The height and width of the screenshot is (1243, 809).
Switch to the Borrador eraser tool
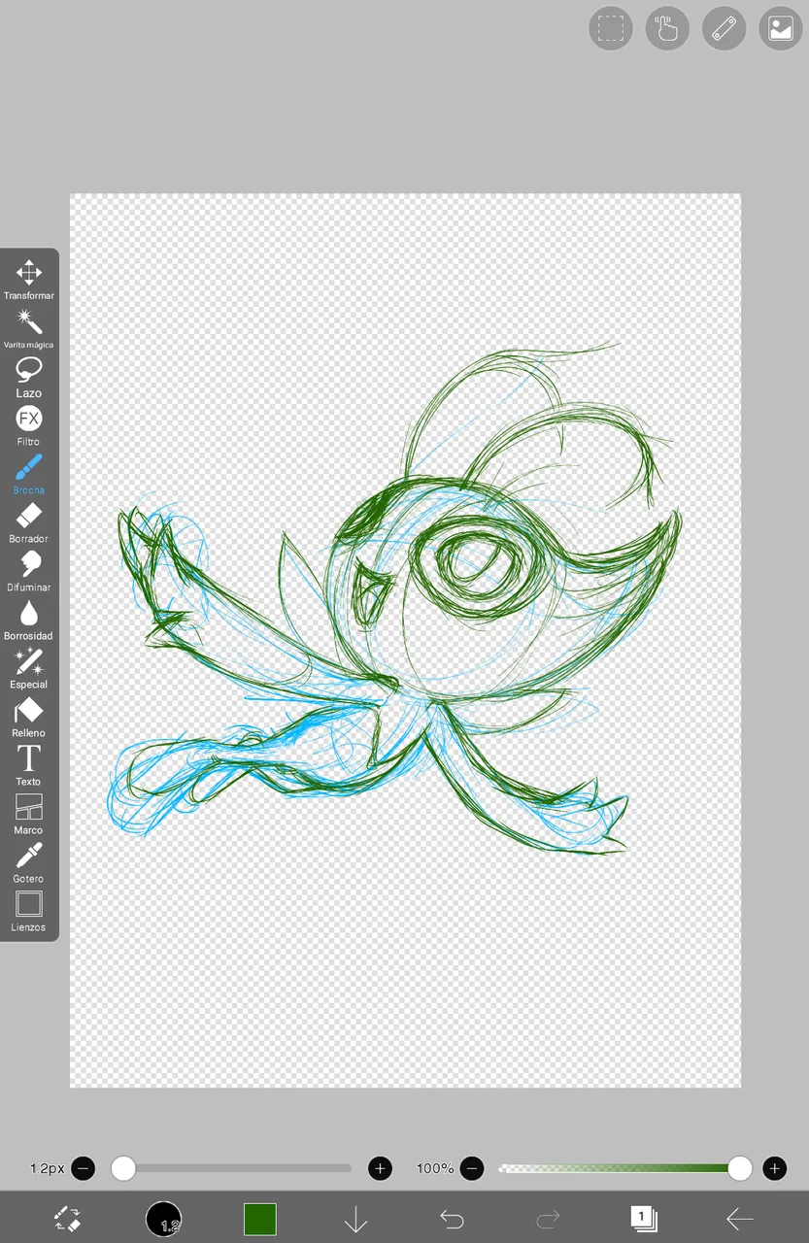coord(29,522)
